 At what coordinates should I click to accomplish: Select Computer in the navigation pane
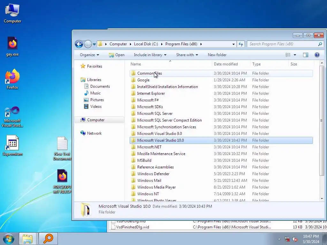pos(99,120)
